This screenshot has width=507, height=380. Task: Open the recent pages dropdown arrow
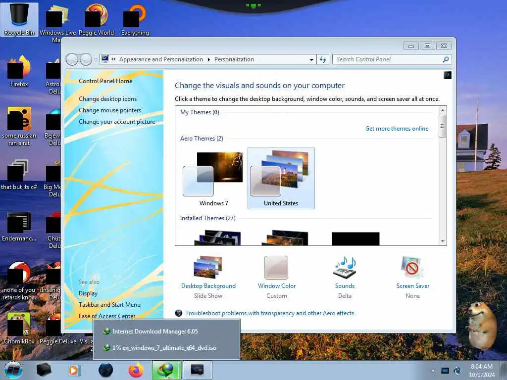coord(95,59)
